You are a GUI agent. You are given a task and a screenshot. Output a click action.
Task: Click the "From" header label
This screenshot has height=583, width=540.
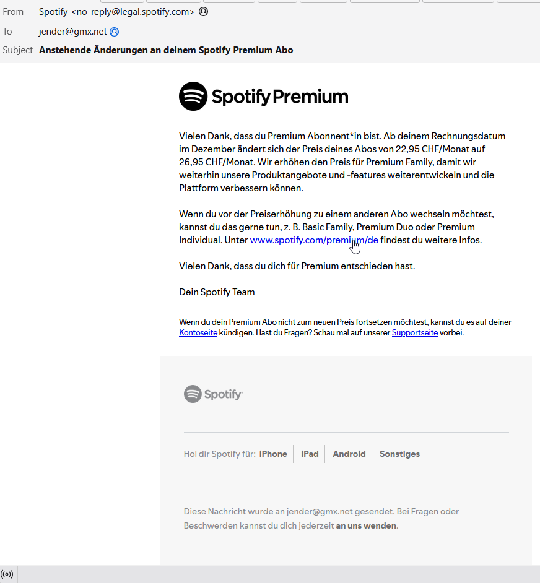[x=13, y=12]
